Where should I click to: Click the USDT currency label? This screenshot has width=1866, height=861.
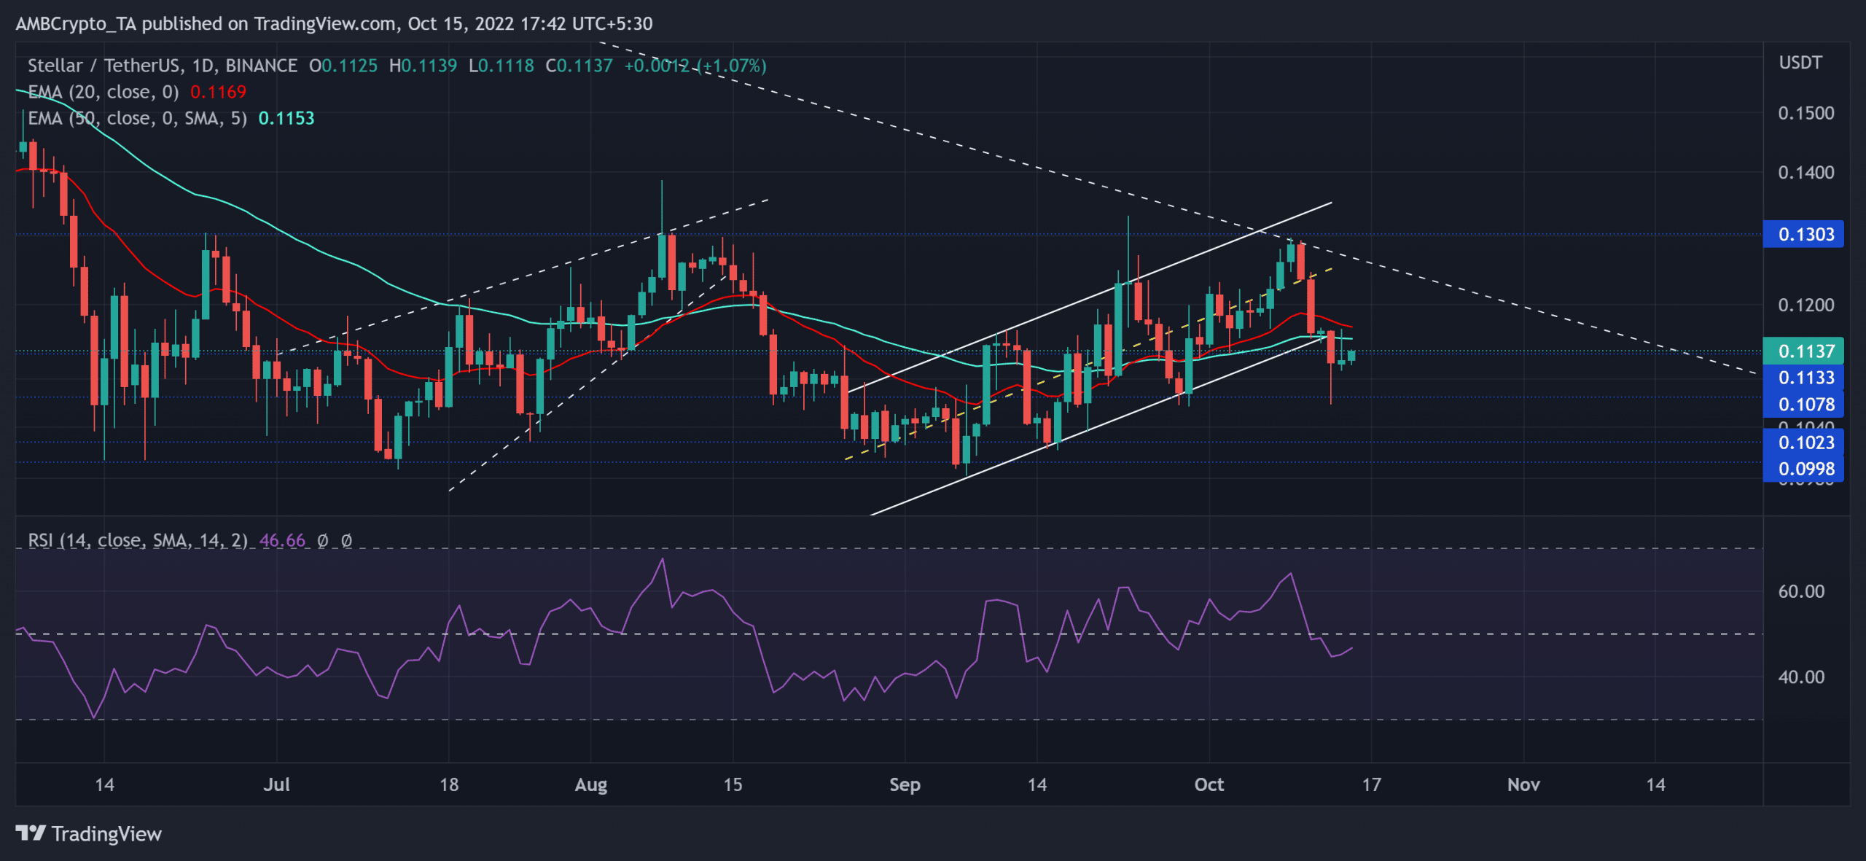tap(1800, 63)
